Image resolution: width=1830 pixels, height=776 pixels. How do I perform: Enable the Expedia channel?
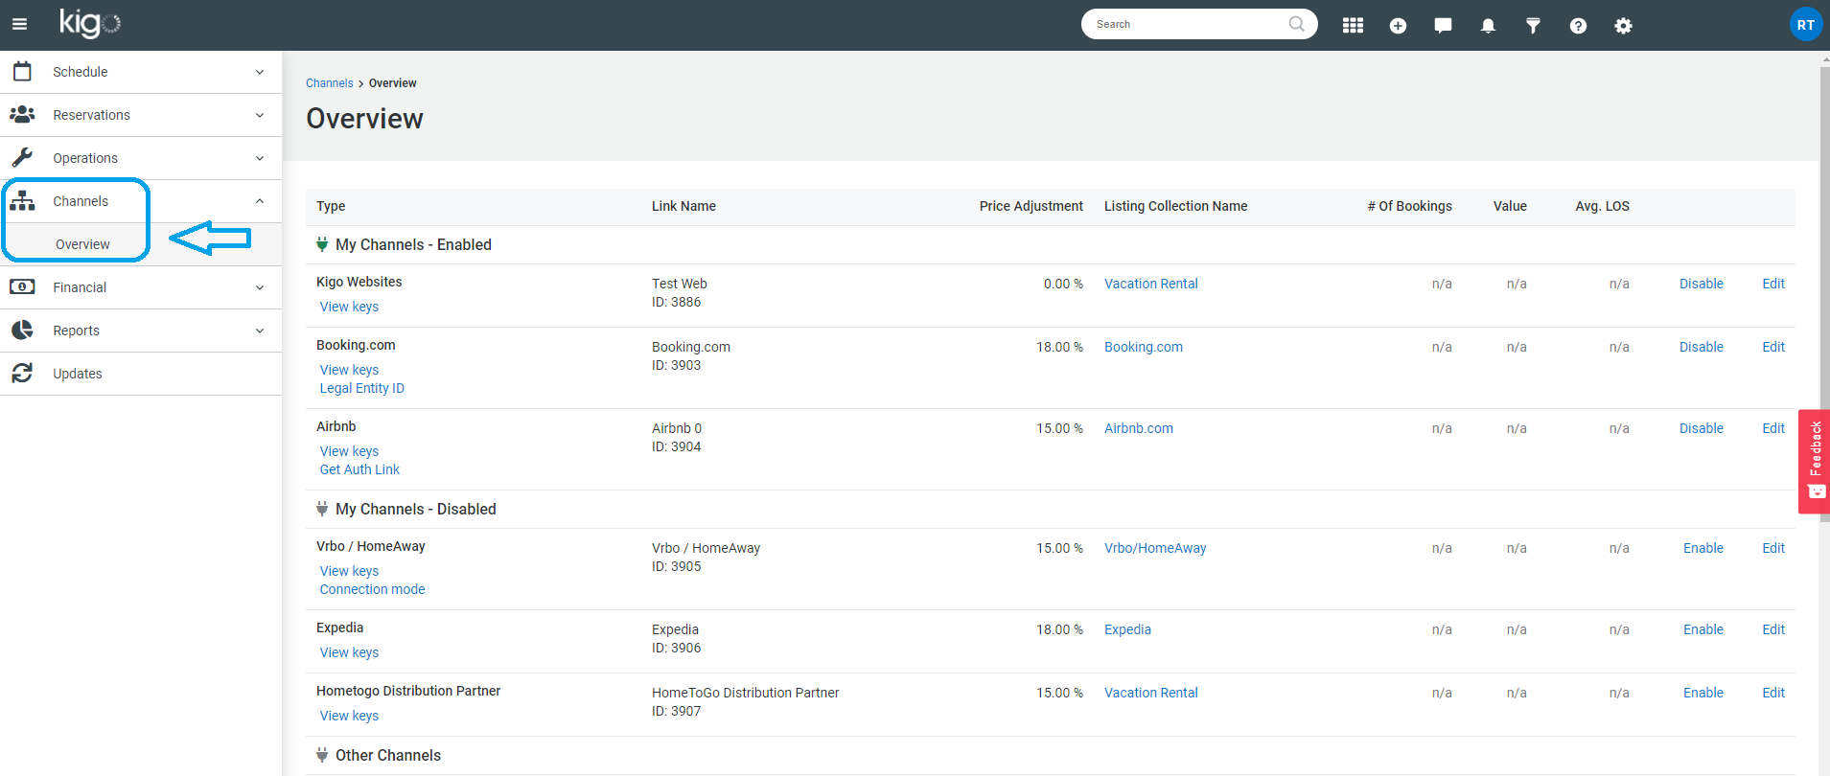(1703, 629)
